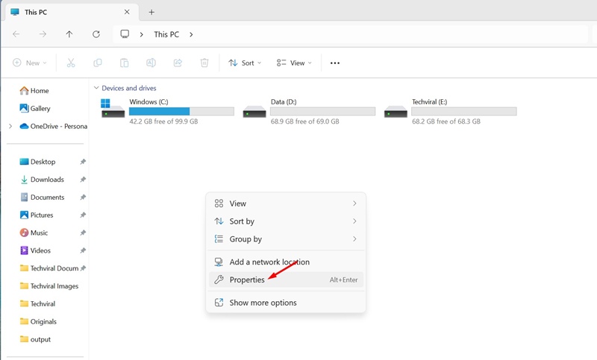597x360 pixels.
Task: Open the Sort dropdown in toolbar
Action: pos(245,63)
